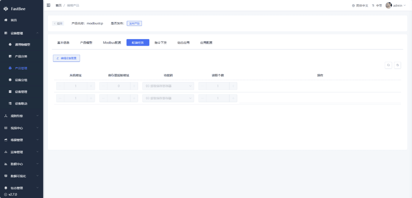Click the home icon beside 首页
The image size is (412, 198).
(6, 20)
